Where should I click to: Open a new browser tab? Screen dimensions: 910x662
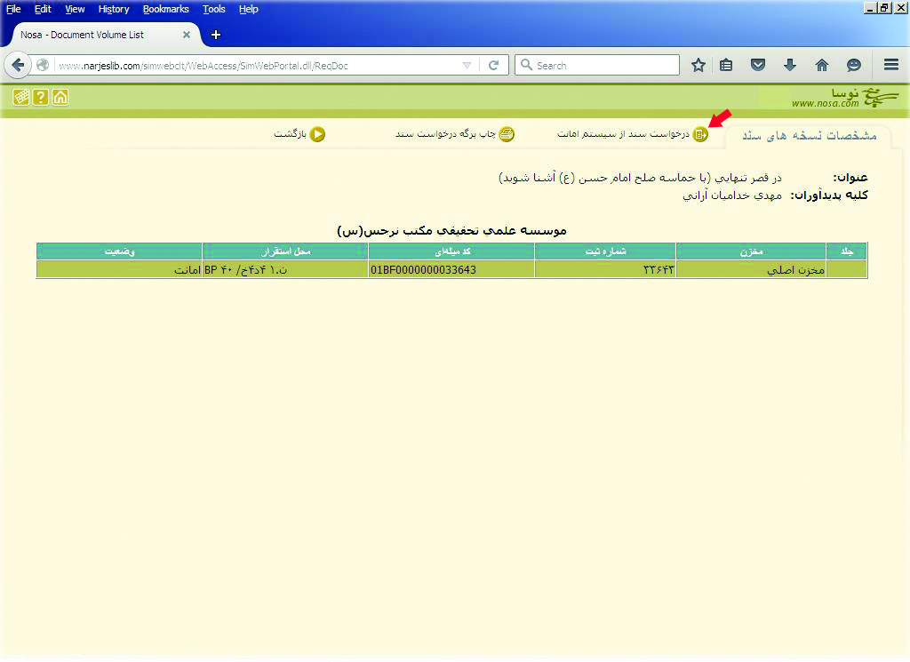(x=216, y=35)
